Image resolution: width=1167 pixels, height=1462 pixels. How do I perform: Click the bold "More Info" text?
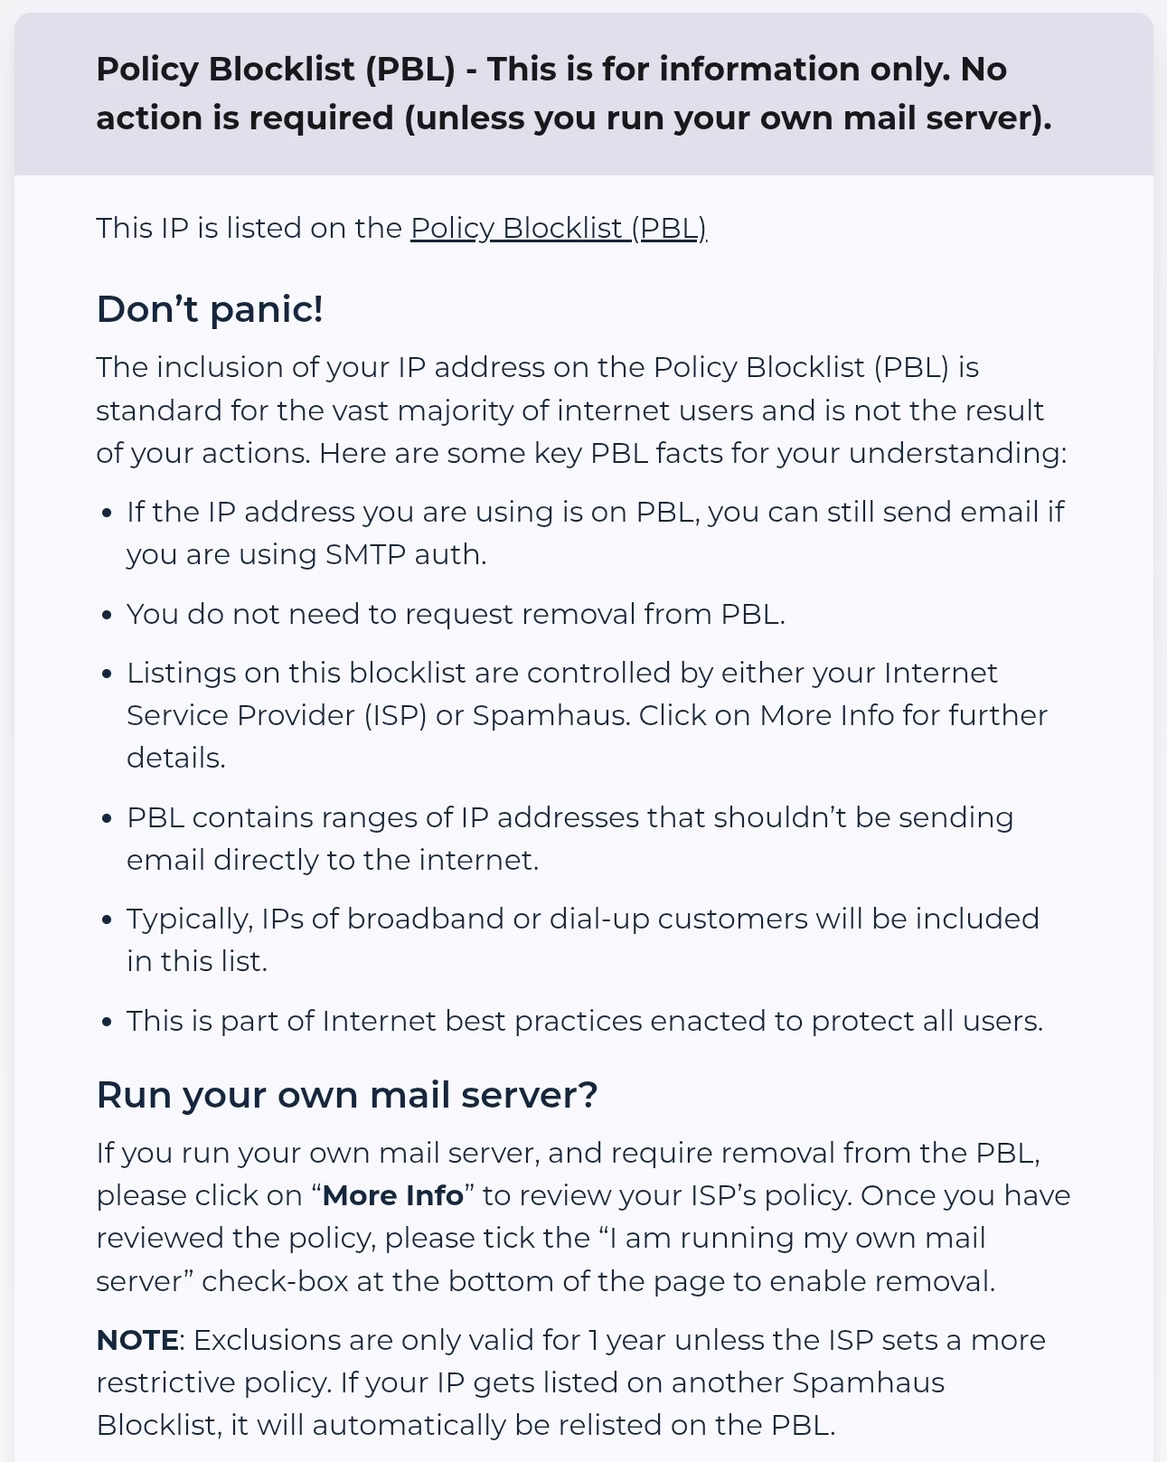pyautogui.click(x=392, y=1196)
